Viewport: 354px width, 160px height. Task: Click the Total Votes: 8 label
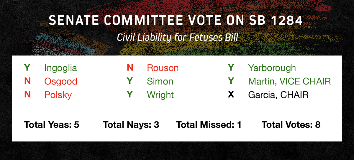(291, 125)
